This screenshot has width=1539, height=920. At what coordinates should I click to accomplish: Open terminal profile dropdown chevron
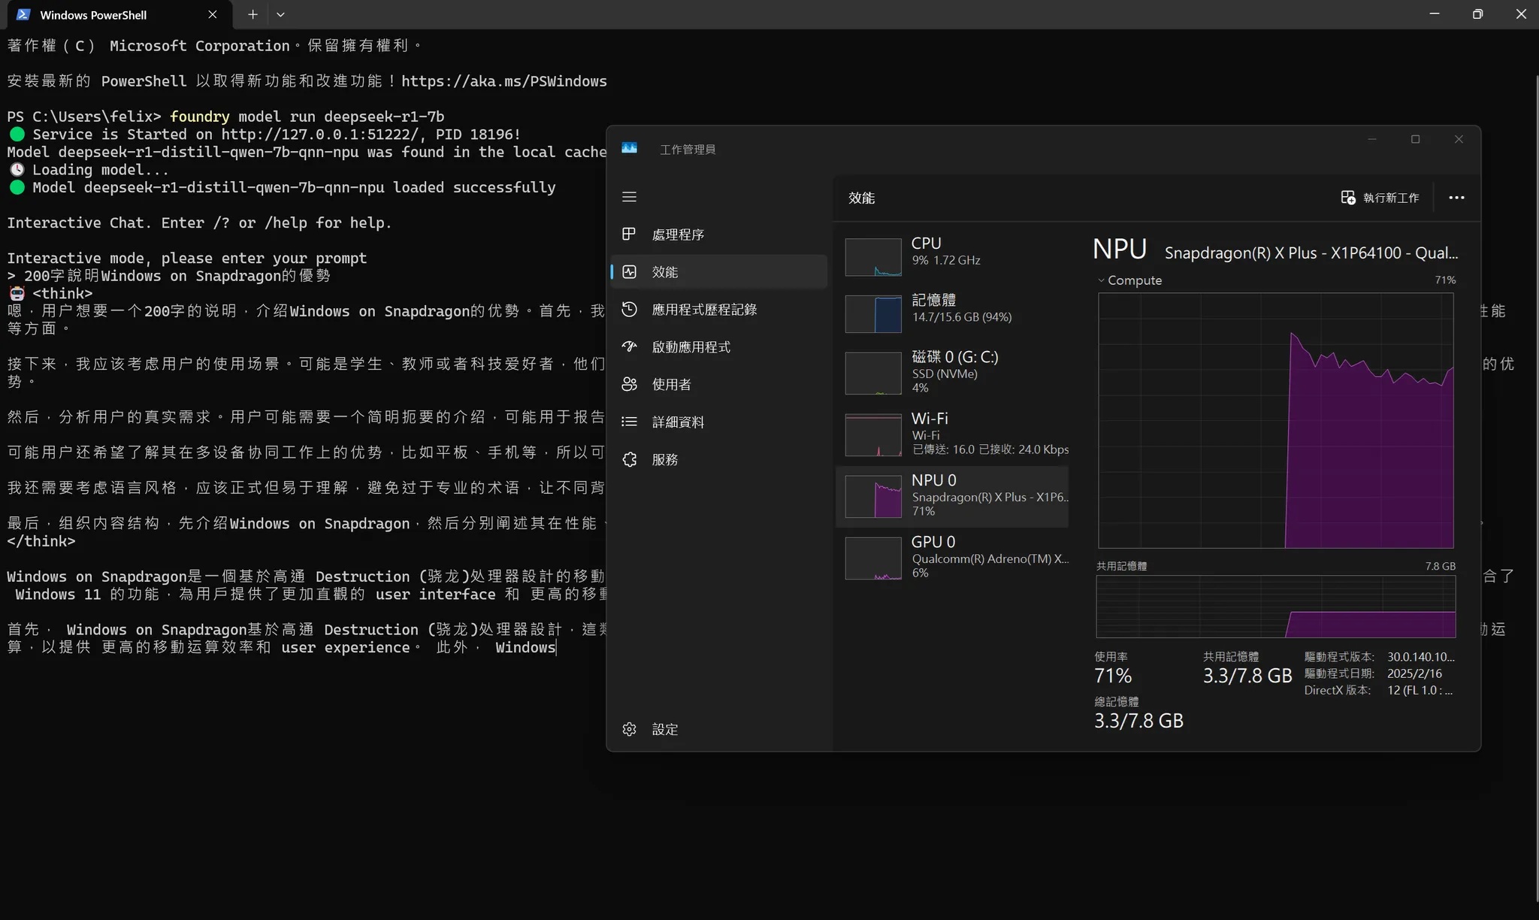[280, 14]
